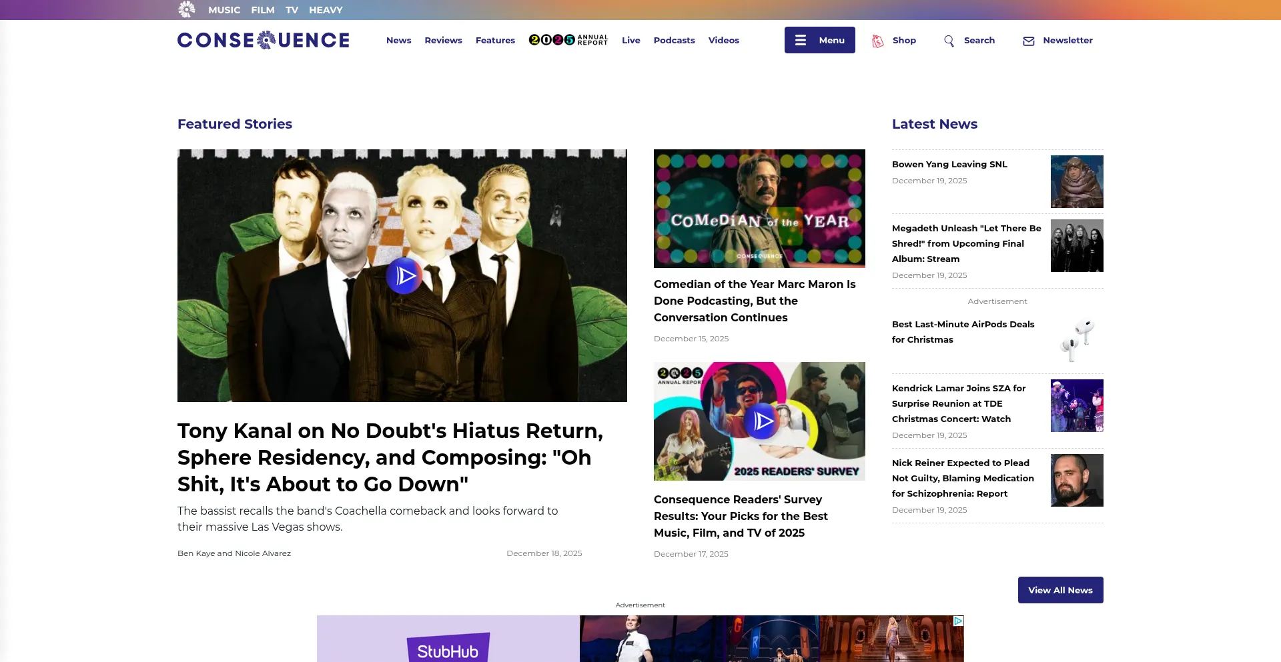Open the MUSIC section

[x=224, y=9]
